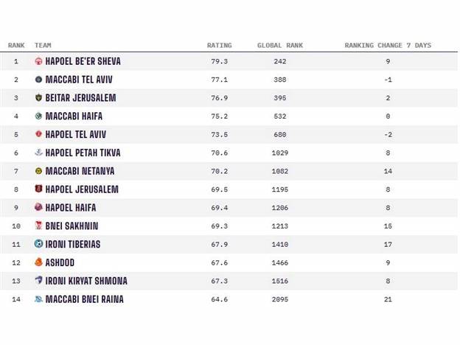Click the Hapoel Be'er Sheva team crest
This screenshot has height=345, width=460.
coord(39,61)
